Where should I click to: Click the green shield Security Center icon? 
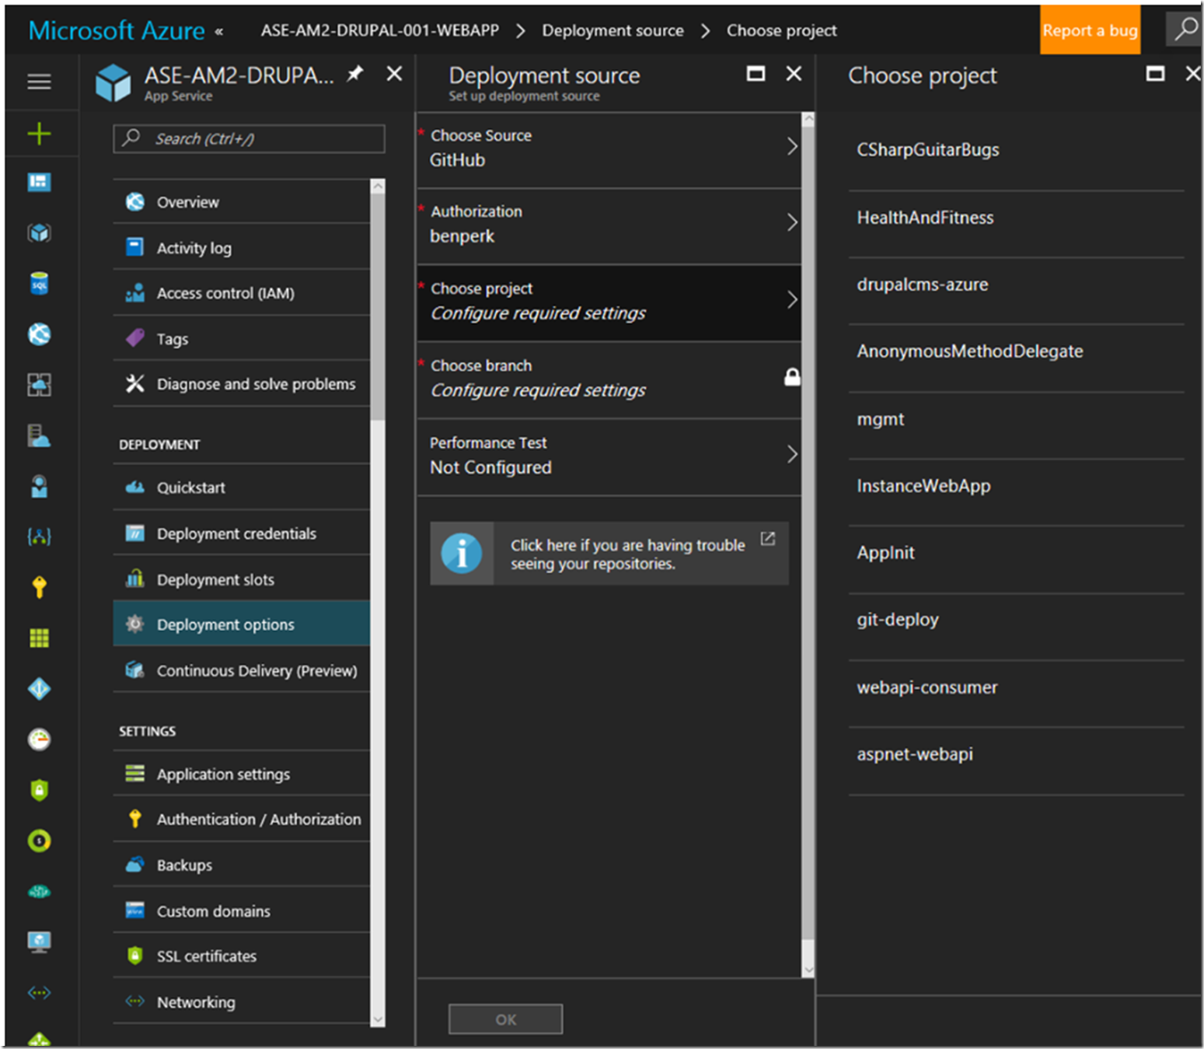[39, 790]
